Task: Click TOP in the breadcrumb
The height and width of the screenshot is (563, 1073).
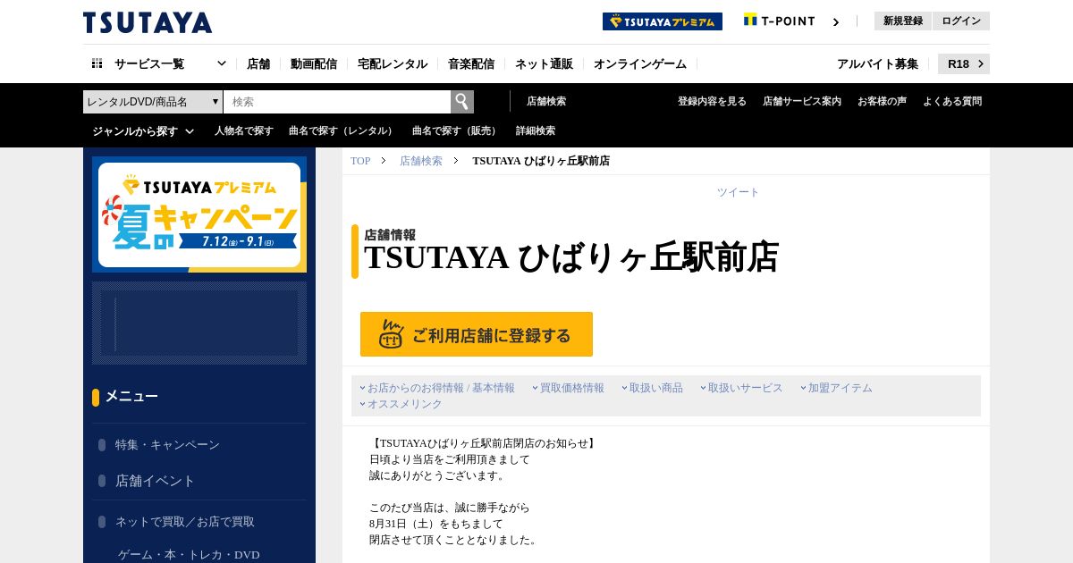Action: (360, 161)
